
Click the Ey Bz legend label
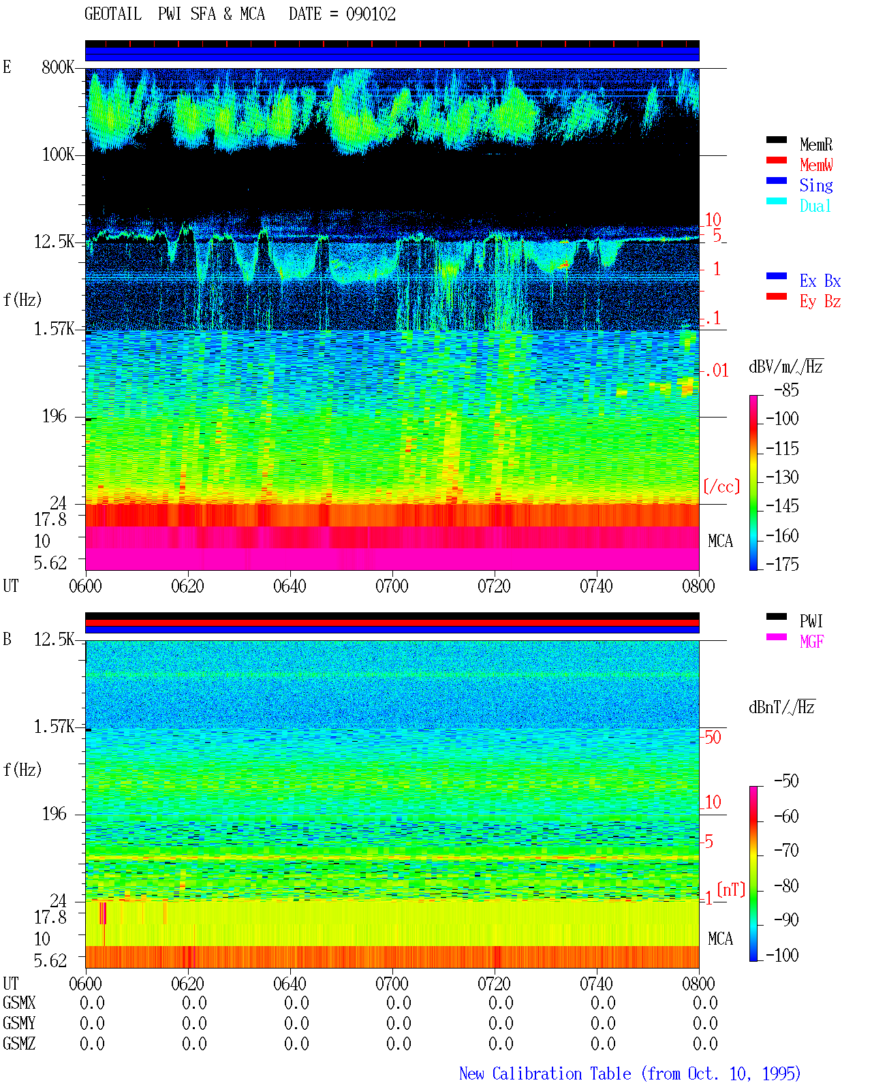(x=820, y=301)
